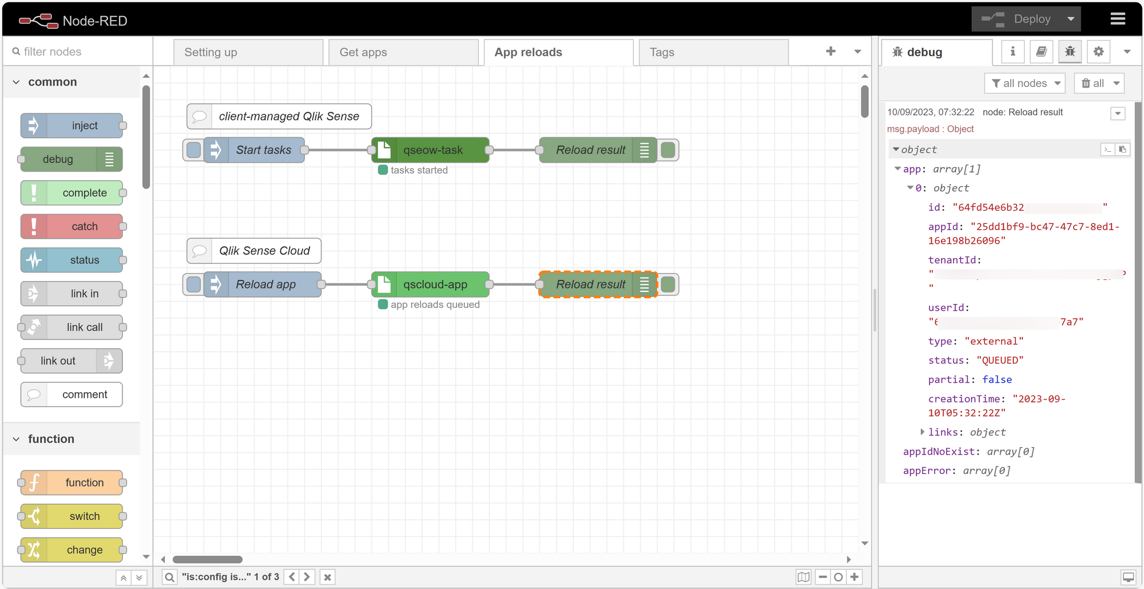Viewport: 1144px width, 589px height.
Task: Trigger the Reload app inject button
Action: [x=194, y=284]
